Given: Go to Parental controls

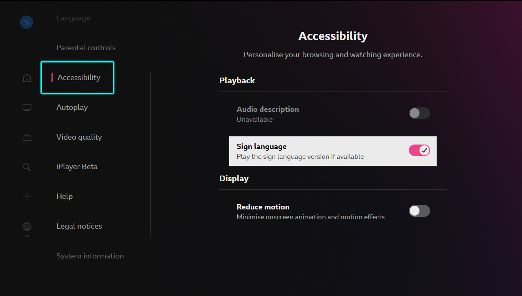Looking at the screenshot, I should click(86, 47).
